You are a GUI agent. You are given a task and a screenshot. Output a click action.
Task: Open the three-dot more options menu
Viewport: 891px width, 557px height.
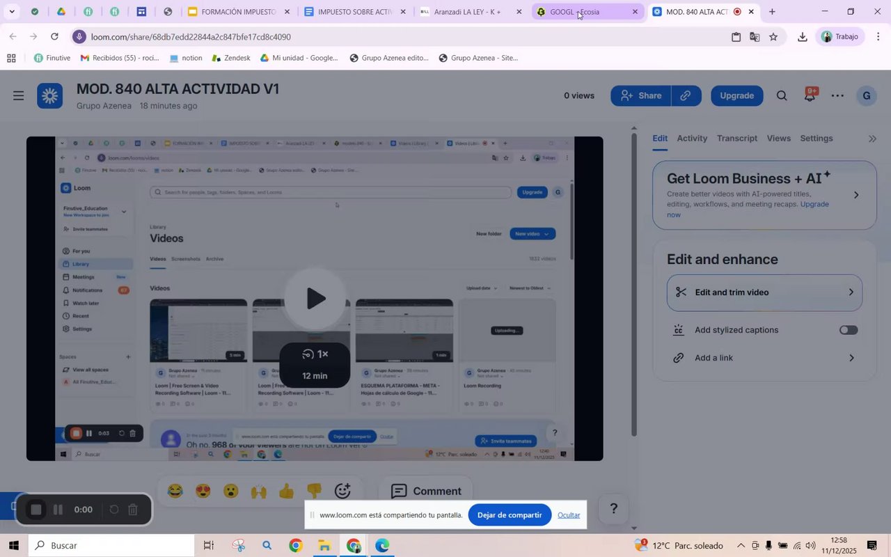[837, 96]
